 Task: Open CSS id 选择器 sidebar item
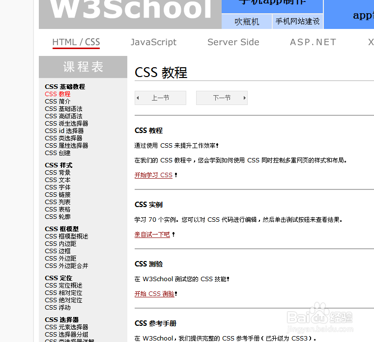click(64, 131)
